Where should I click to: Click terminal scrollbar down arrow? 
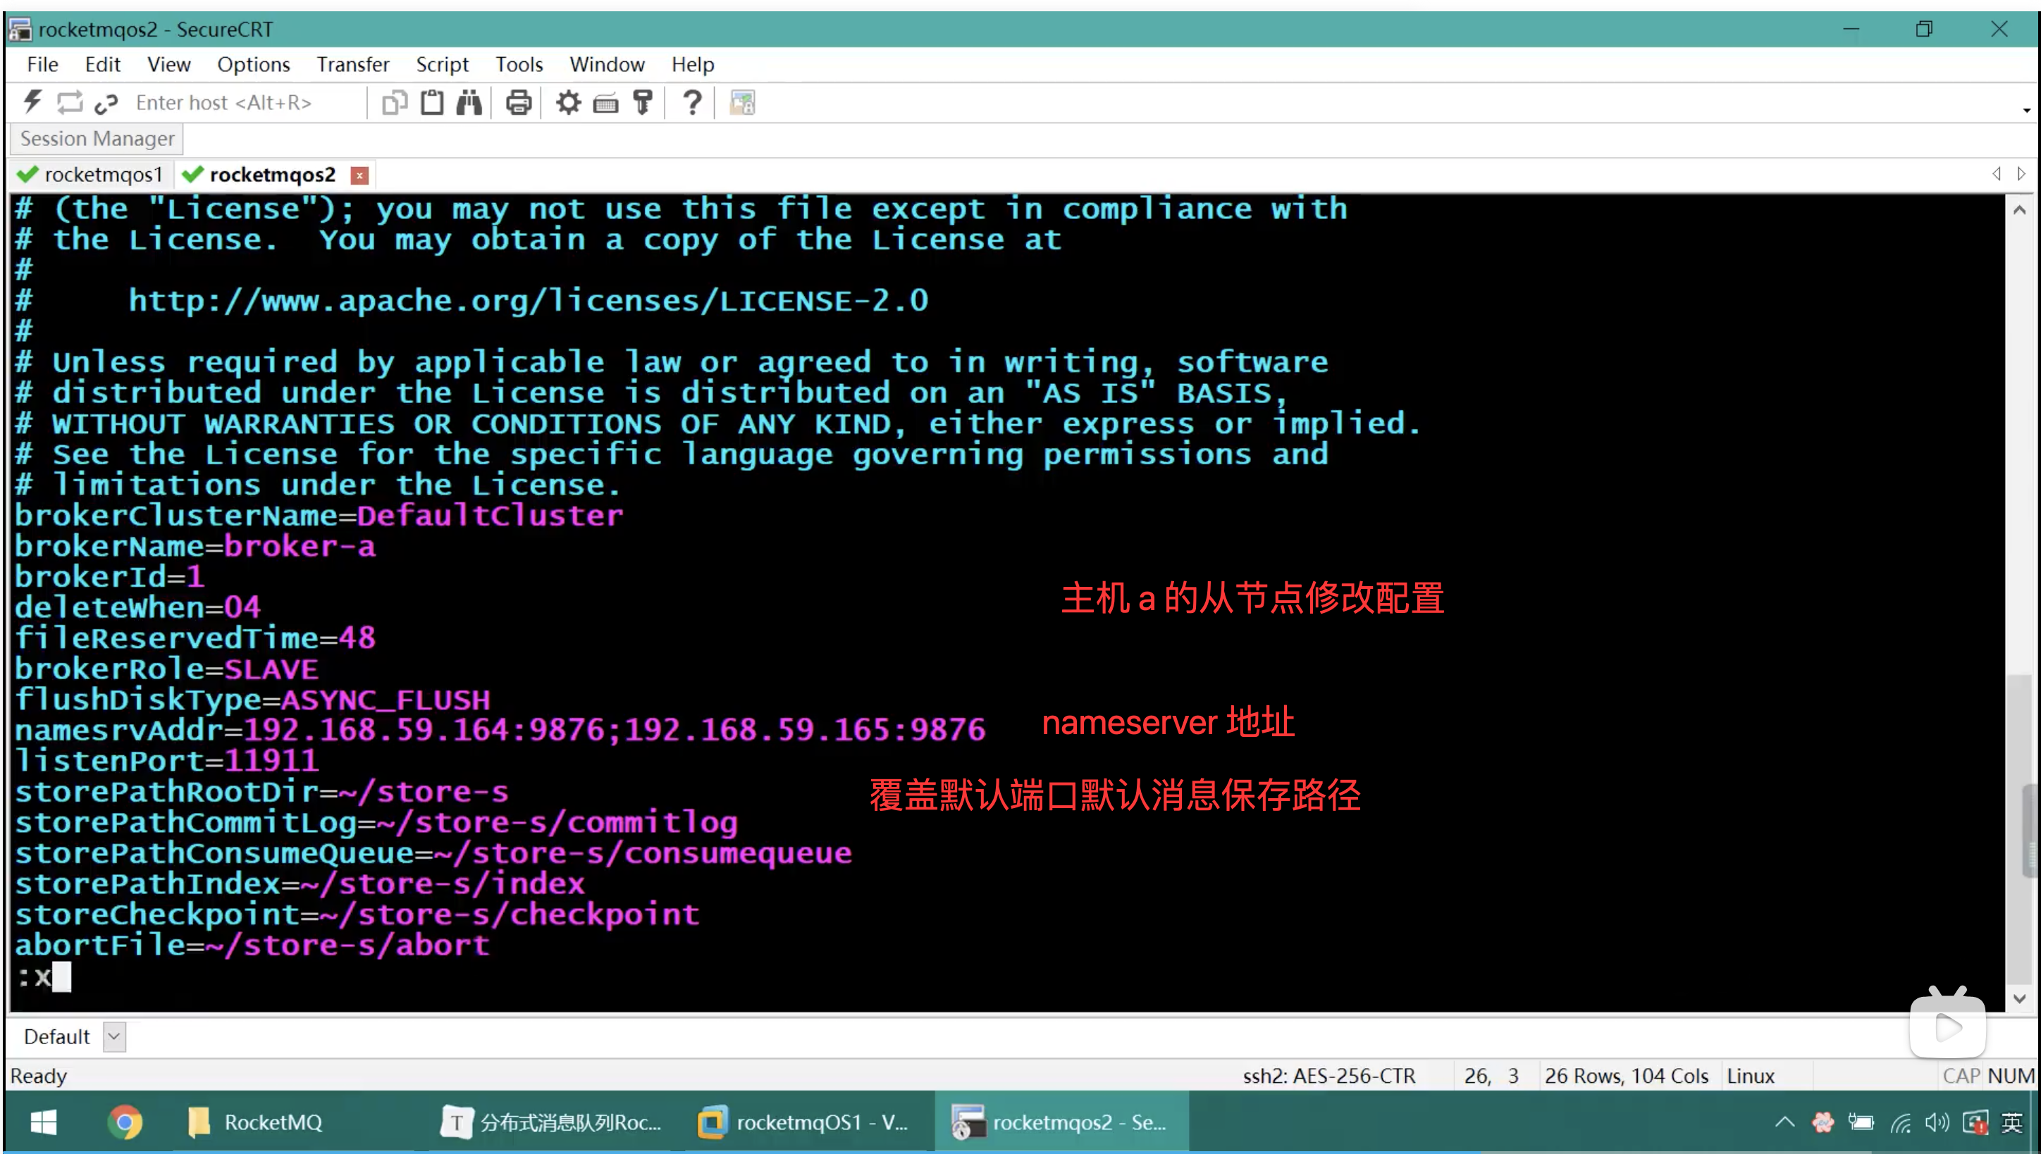point(2019,999)
